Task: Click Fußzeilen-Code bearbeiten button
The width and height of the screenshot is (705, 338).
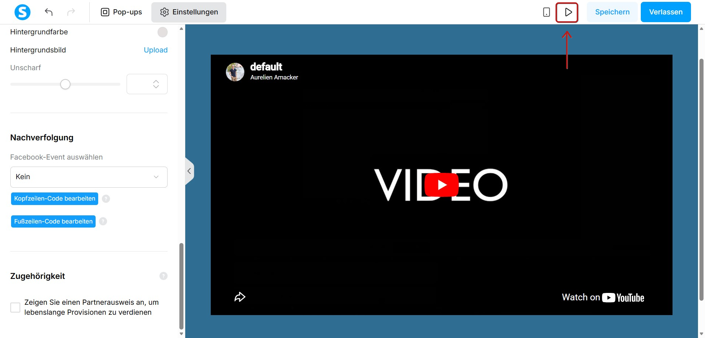Action: coord(53,222)
